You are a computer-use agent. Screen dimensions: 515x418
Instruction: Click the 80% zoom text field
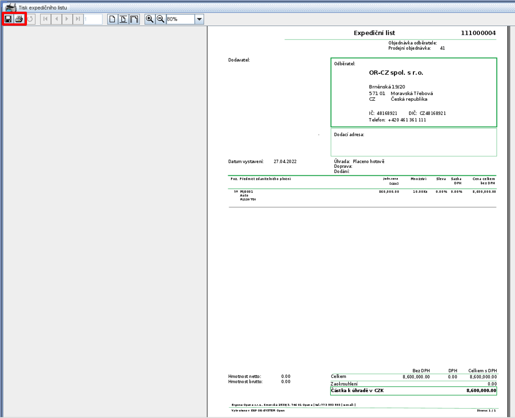point(180,19)
